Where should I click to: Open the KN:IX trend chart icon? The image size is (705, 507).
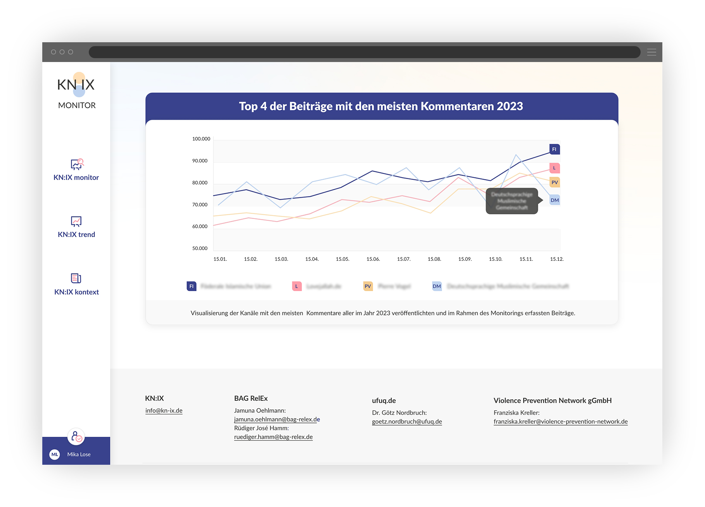pos(76,221)
